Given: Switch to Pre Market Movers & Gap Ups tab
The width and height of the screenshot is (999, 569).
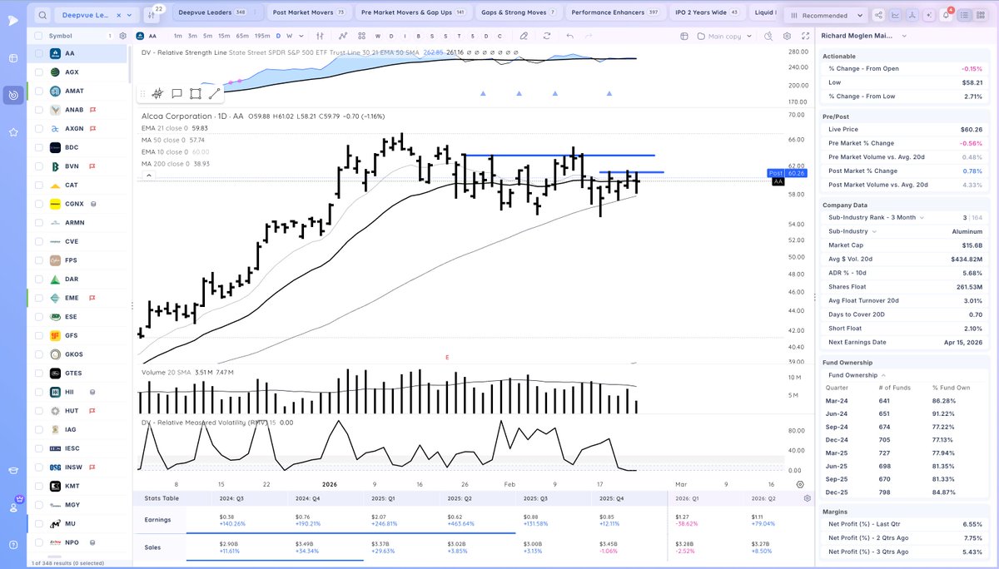Looking at the screenshot, I should [x=413, y=12].
